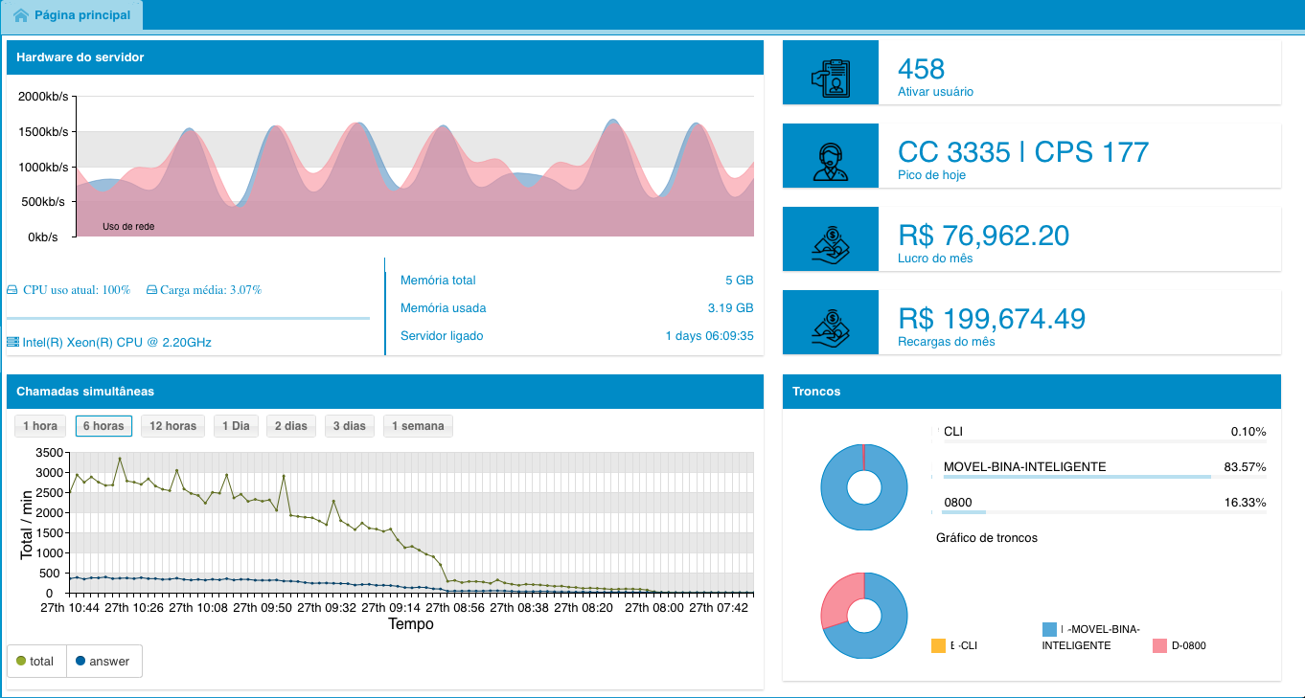
Task: Click the 0.10% CLI percentage
Action: click(x=1248, y=432)
